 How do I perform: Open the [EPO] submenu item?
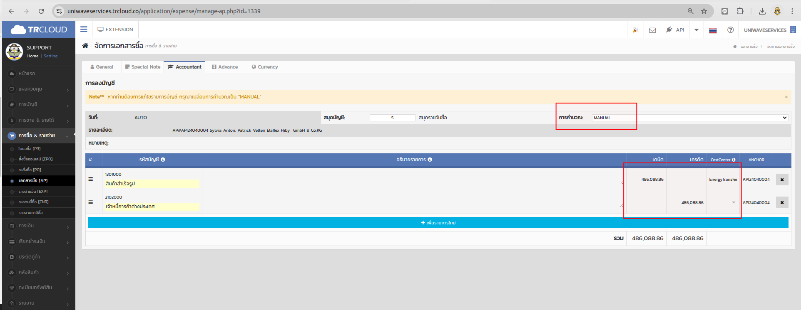tap(39, 159)
